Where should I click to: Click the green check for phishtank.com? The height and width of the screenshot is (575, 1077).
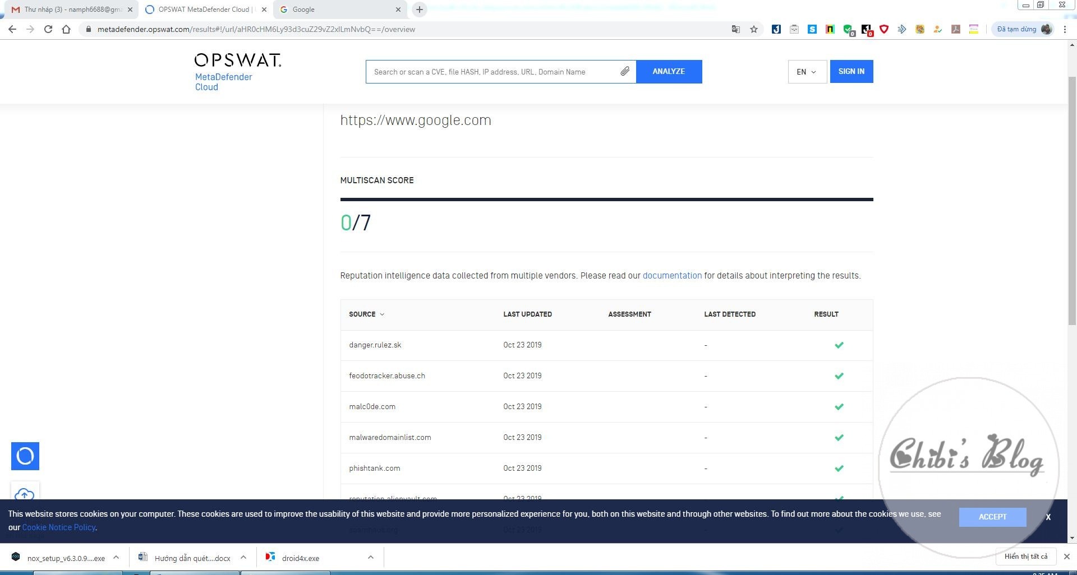click(839, 469)
